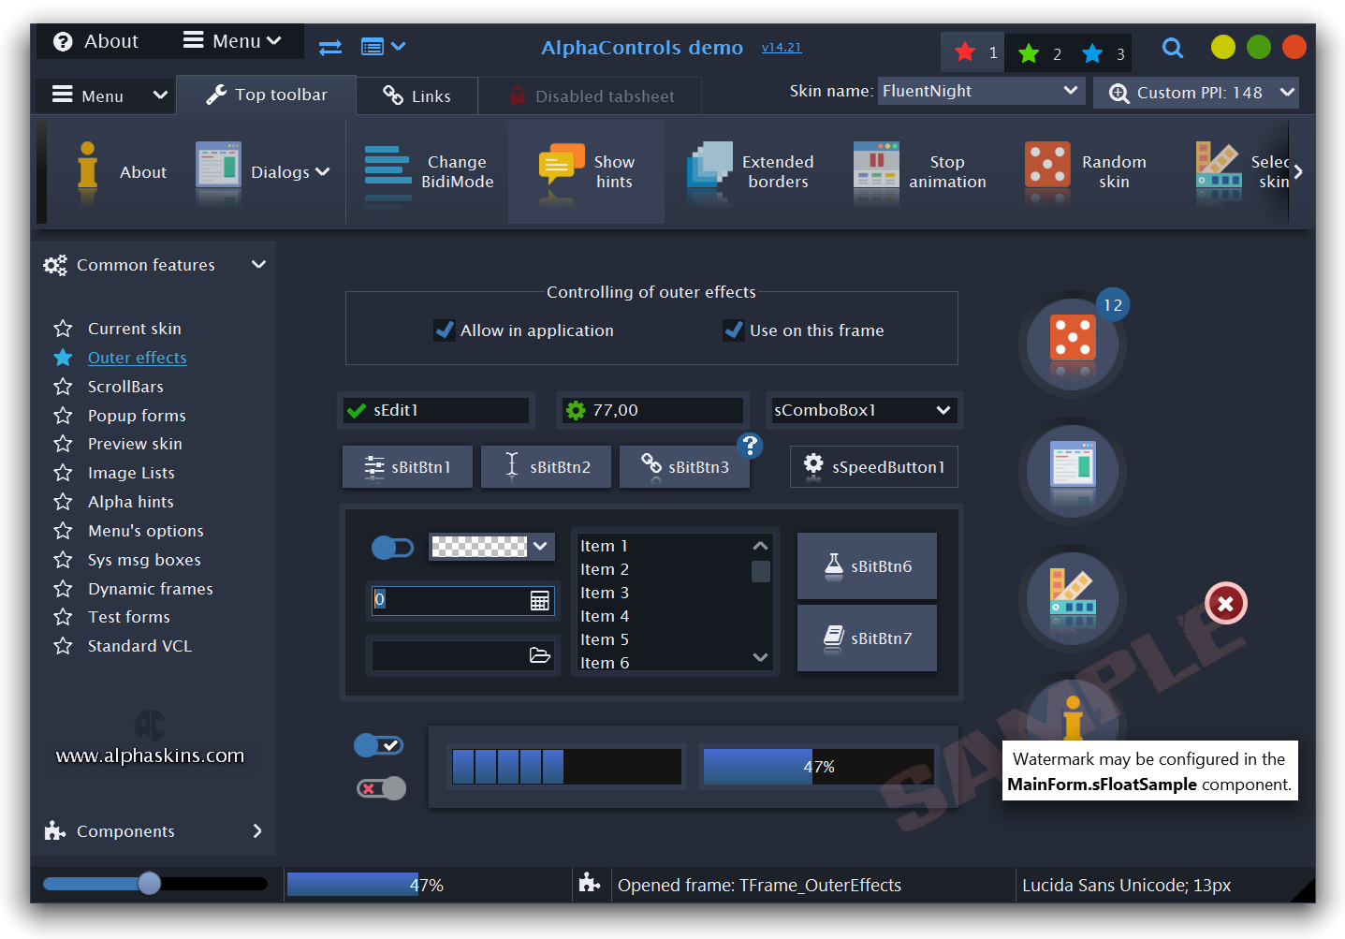Click Extended borders toolbar button
The image size is (1345, 939).
pos(750,172)
